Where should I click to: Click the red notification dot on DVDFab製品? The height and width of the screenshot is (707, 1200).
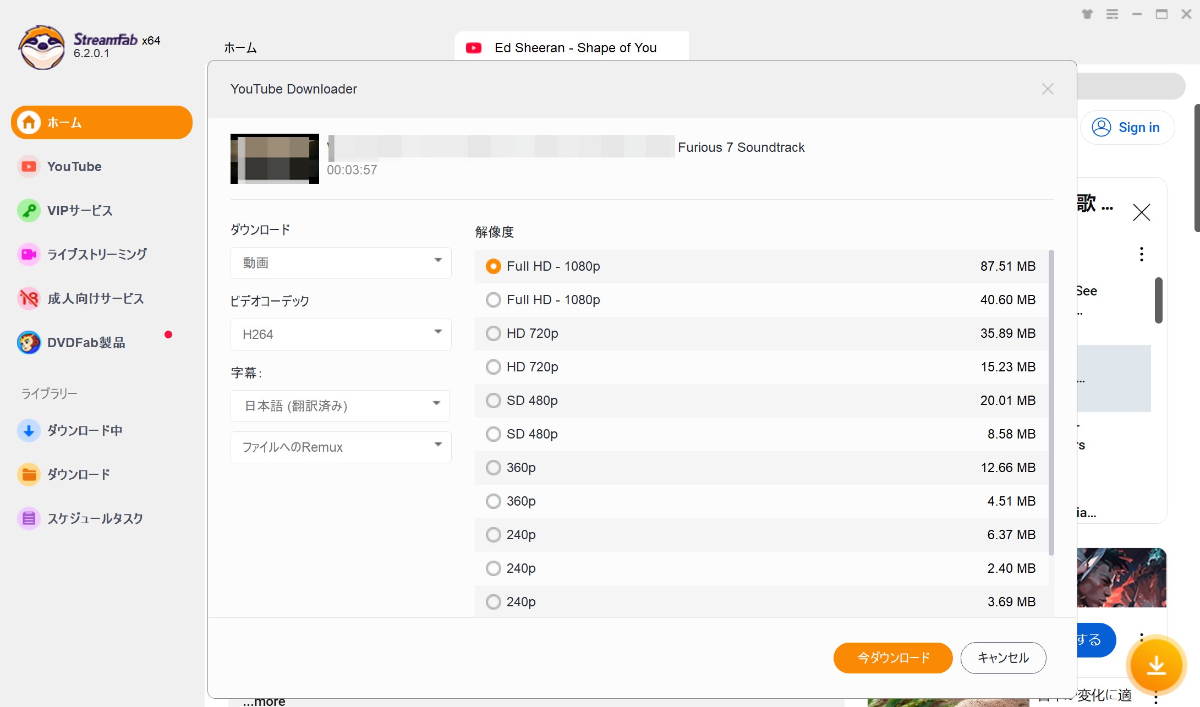(x=168, y=335)
